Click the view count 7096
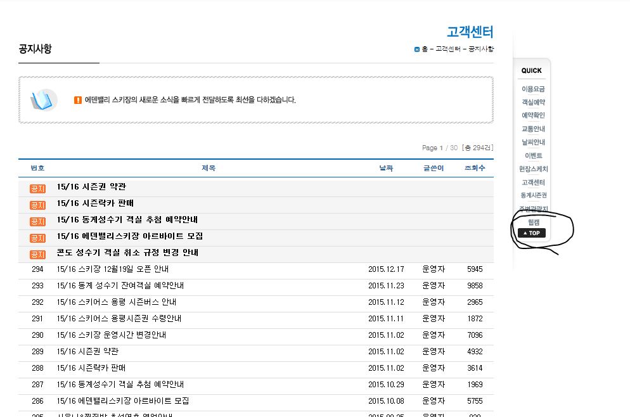 475,335
